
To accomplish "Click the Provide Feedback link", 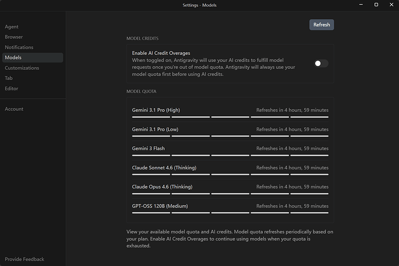I will pyautogui.click(x=24, y=259).
